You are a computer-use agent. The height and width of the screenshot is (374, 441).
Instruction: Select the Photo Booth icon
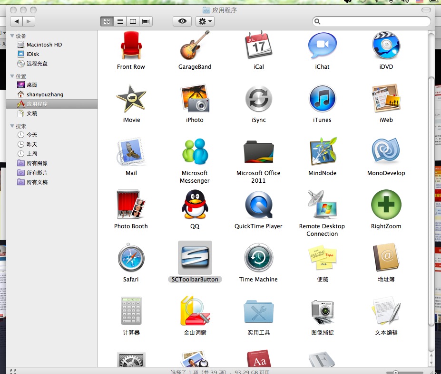(x=131, y=205)
